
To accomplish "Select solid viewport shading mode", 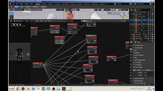I will tap(117, 10).
